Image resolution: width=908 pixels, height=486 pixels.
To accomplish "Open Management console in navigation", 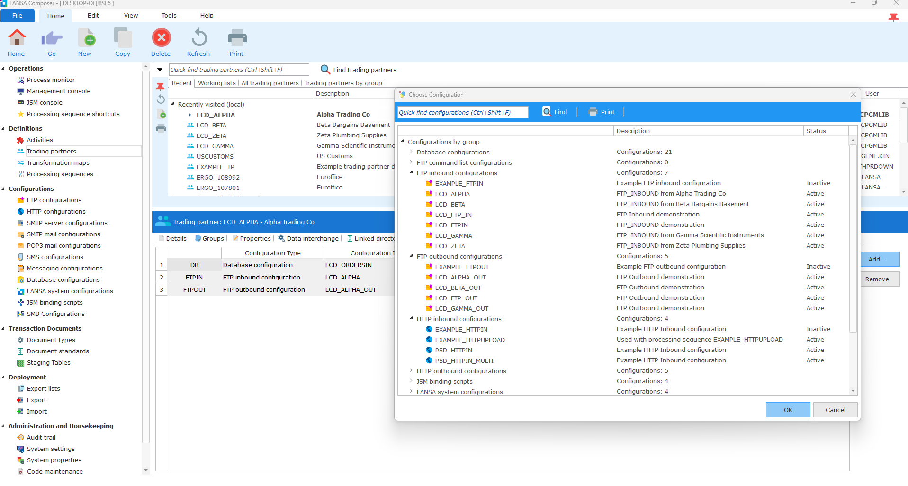I will 58,91.
